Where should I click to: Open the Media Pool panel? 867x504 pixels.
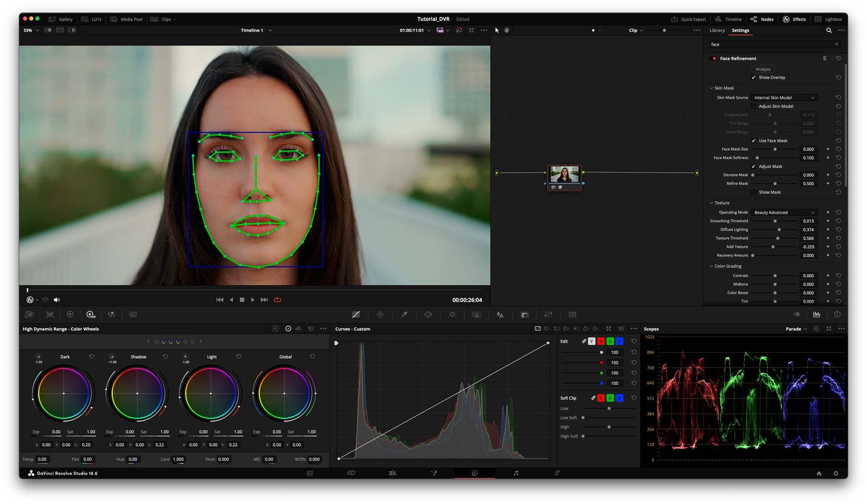(x=127, y=19)
